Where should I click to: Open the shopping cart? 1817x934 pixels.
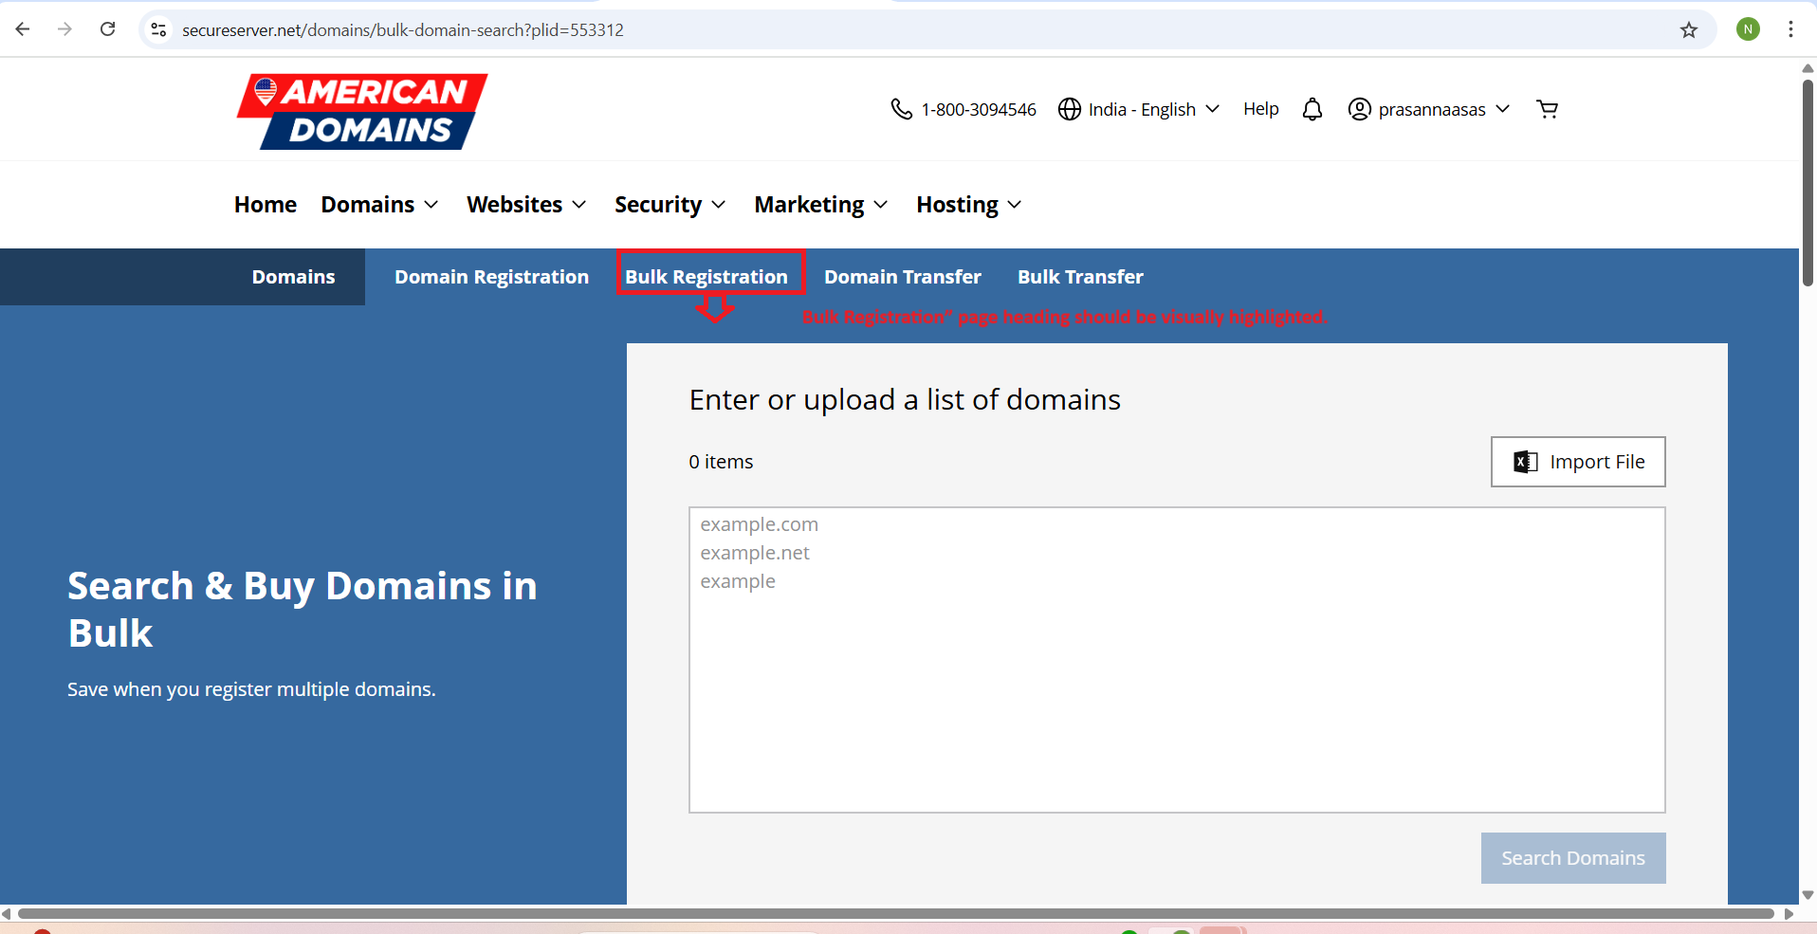[x=1547, y=109]
